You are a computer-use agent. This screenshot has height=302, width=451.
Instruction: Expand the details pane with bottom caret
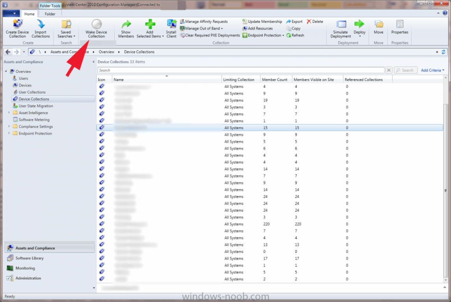445,287
